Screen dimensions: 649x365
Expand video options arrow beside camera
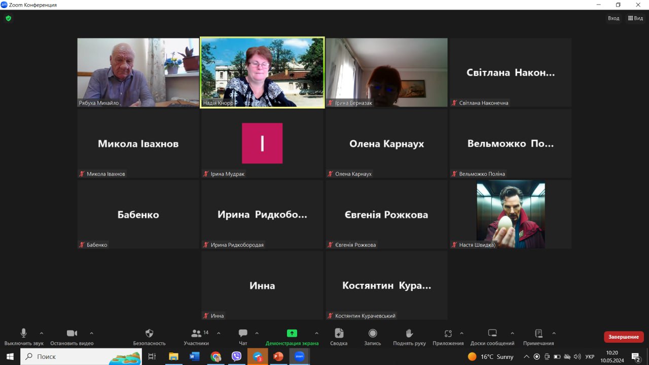pyautogui.click(x=91, y=333)
